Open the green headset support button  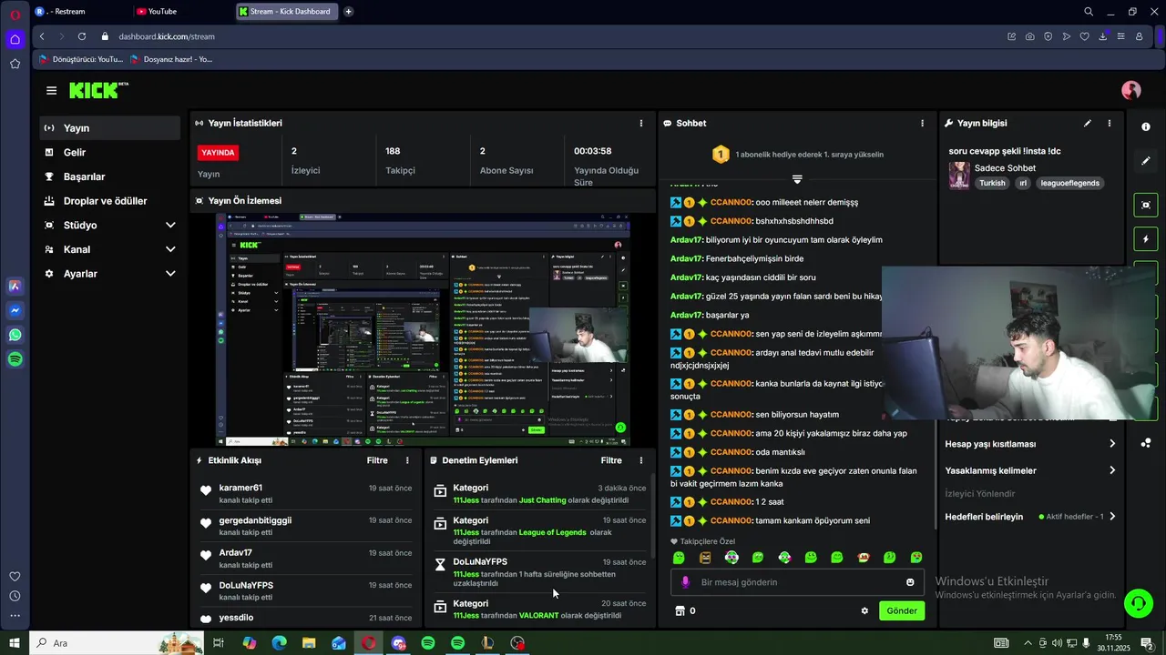1137,602
